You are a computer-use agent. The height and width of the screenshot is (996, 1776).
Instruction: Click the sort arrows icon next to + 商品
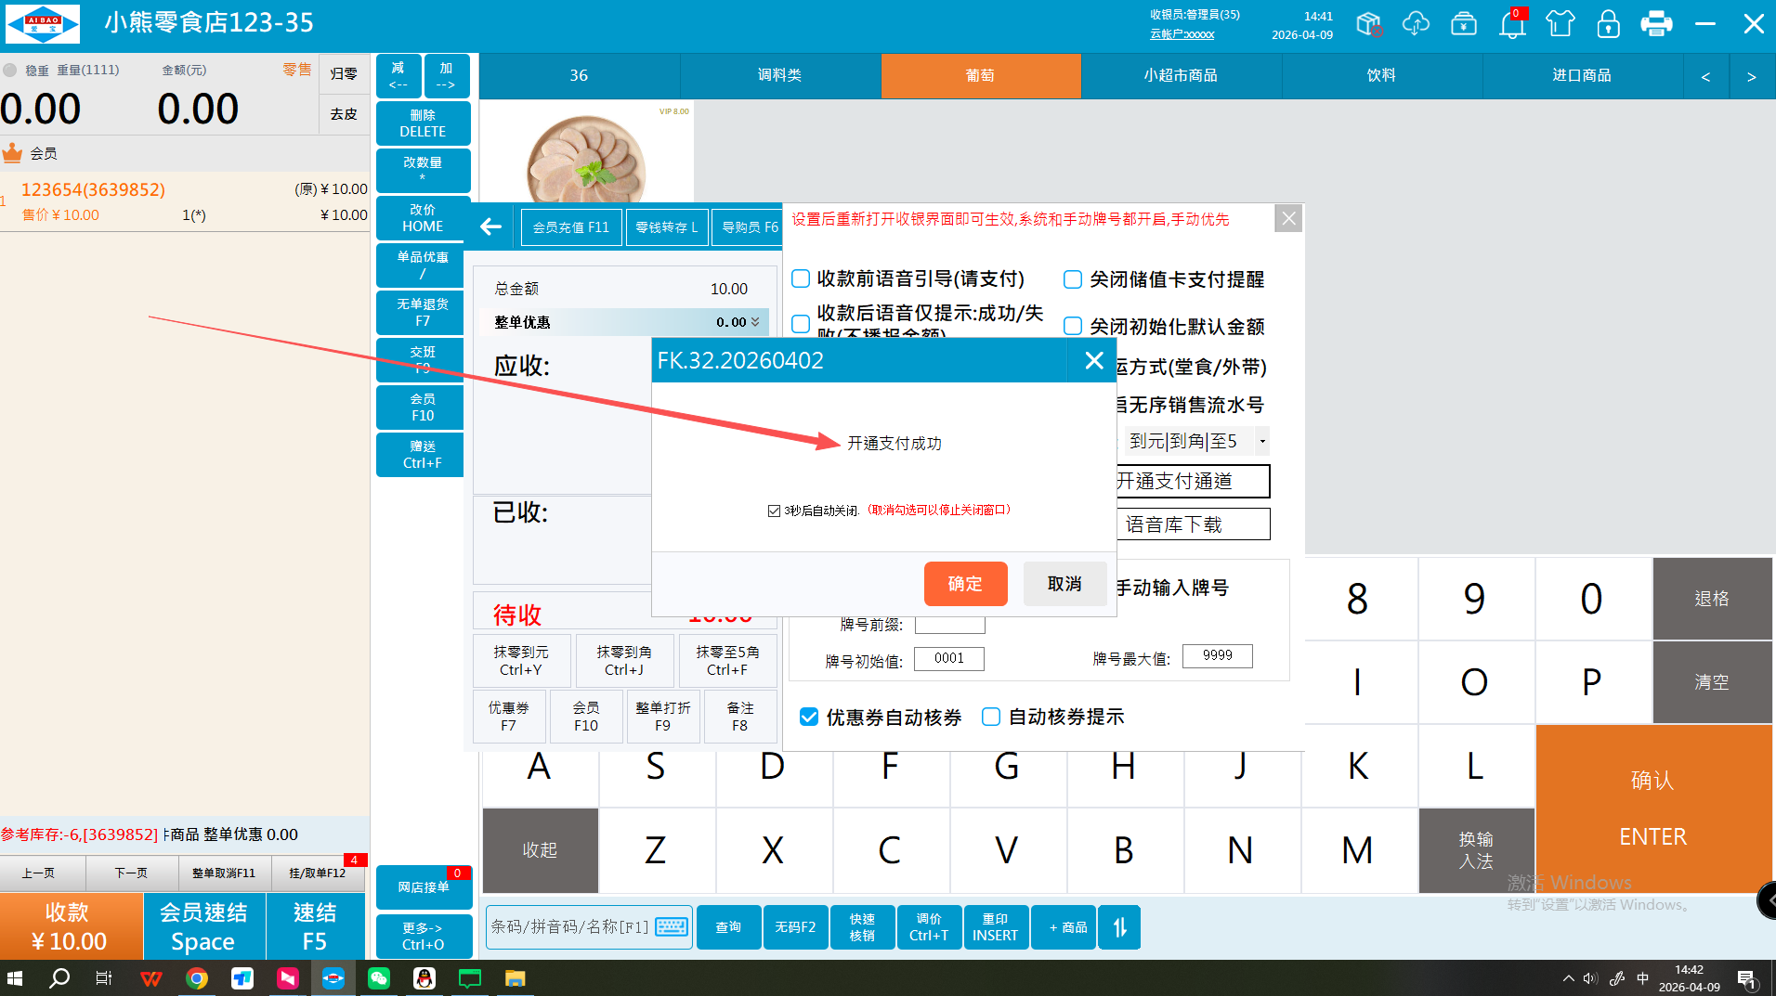[1119, 926]
